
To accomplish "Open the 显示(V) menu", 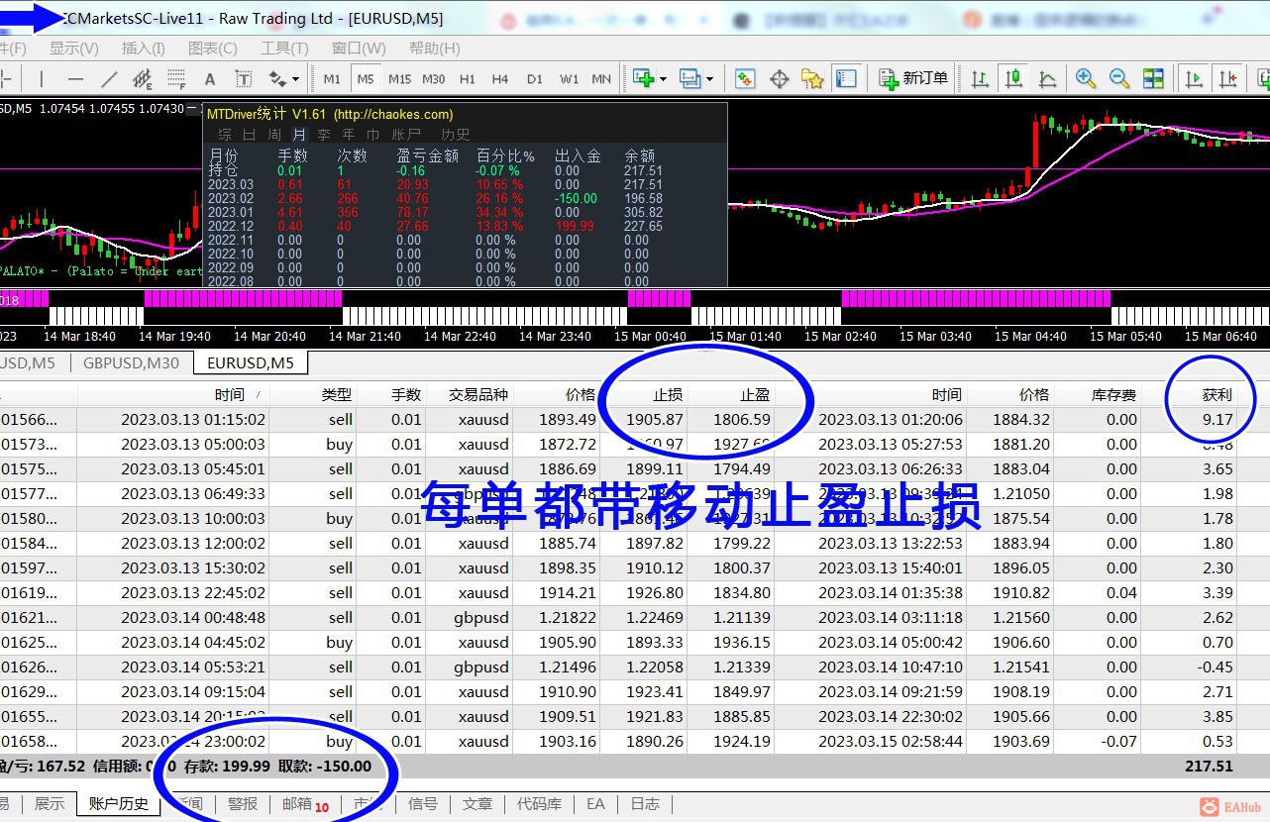I will tap(74, 48).
